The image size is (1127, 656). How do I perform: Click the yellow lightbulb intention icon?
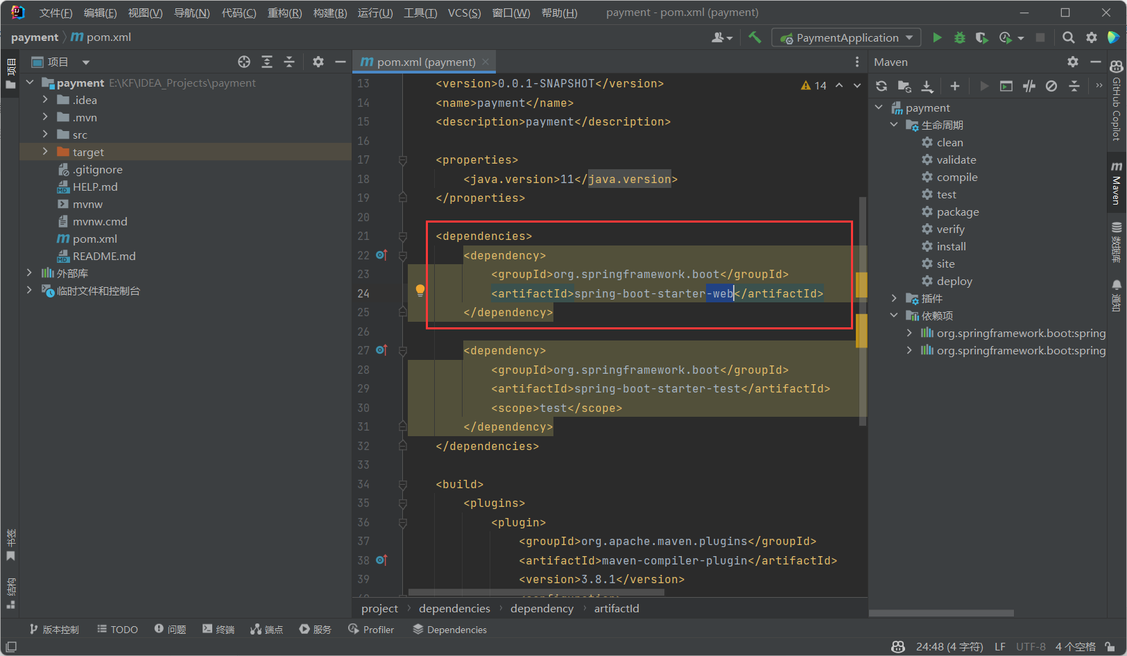[420, 291]
